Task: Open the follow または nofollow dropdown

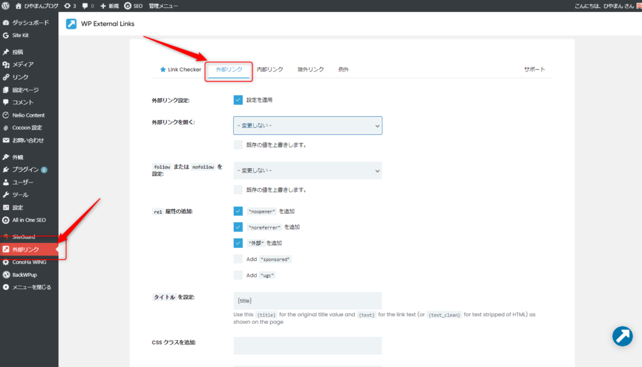Action: [307, 171]
